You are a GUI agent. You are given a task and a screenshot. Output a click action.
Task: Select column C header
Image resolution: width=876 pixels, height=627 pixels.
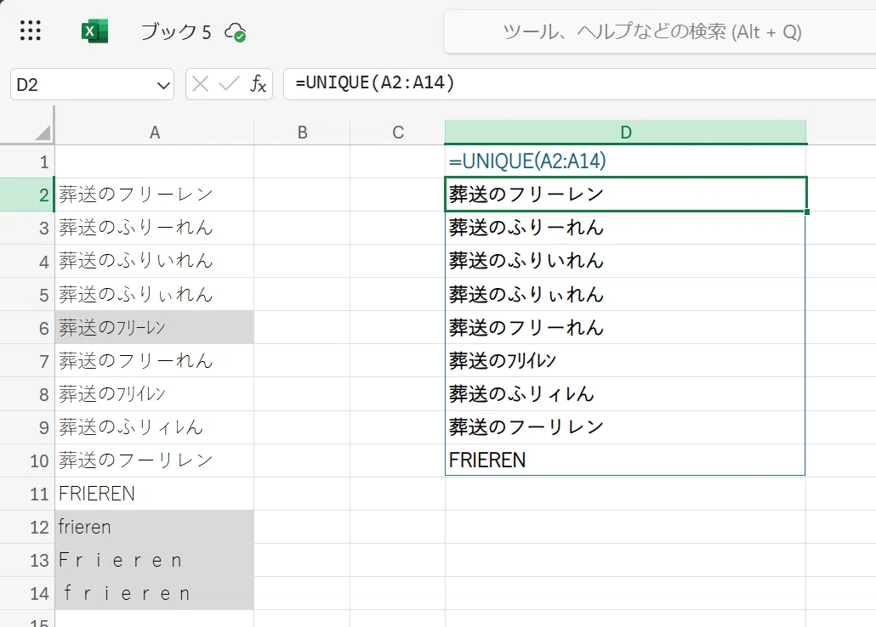398,133
